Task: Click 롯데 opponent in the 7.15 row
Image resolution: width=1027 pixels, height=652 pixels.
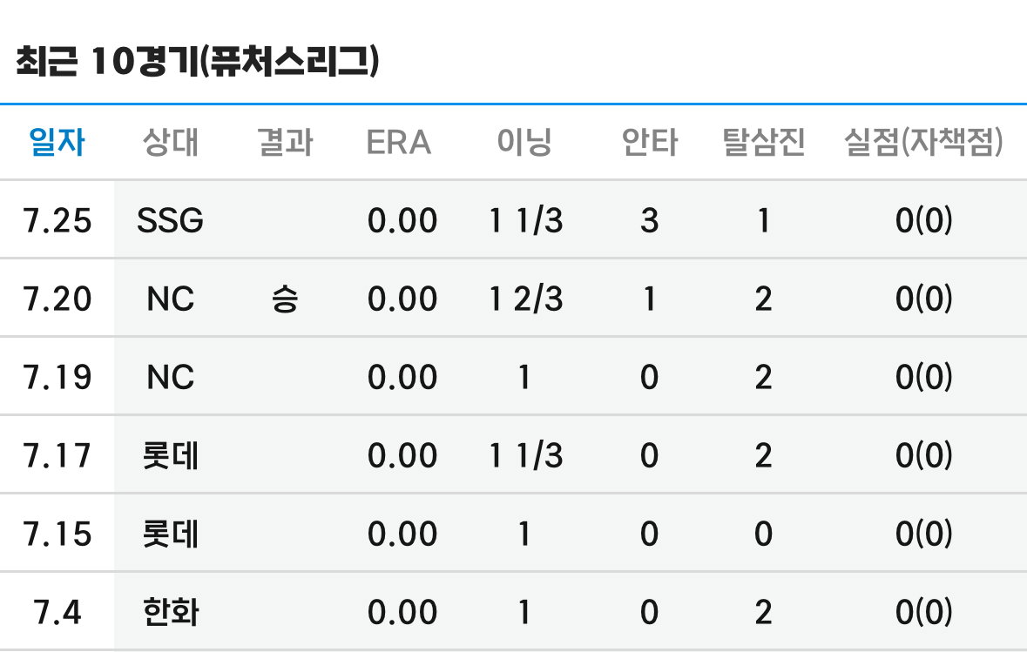Action: [x=170, y=534]
